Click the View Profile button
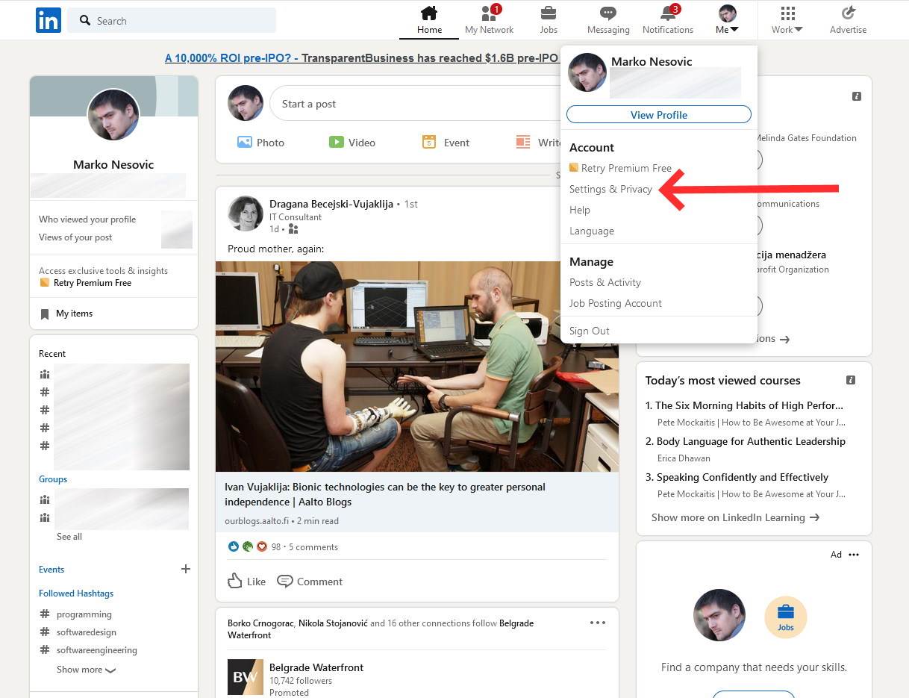This screenshot has height=698, width=909. (658, 114)
